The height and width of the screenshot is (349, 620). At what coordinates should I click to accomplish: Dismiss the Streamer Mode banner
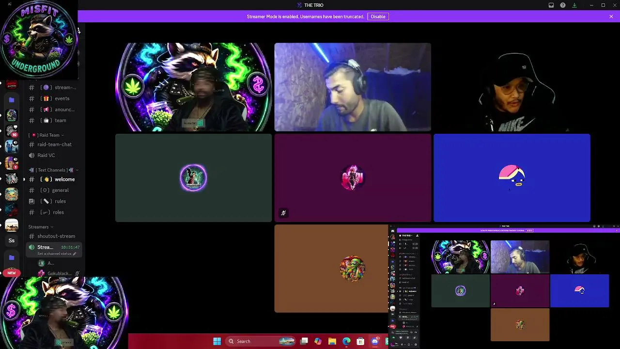click(x=611, y=16)
